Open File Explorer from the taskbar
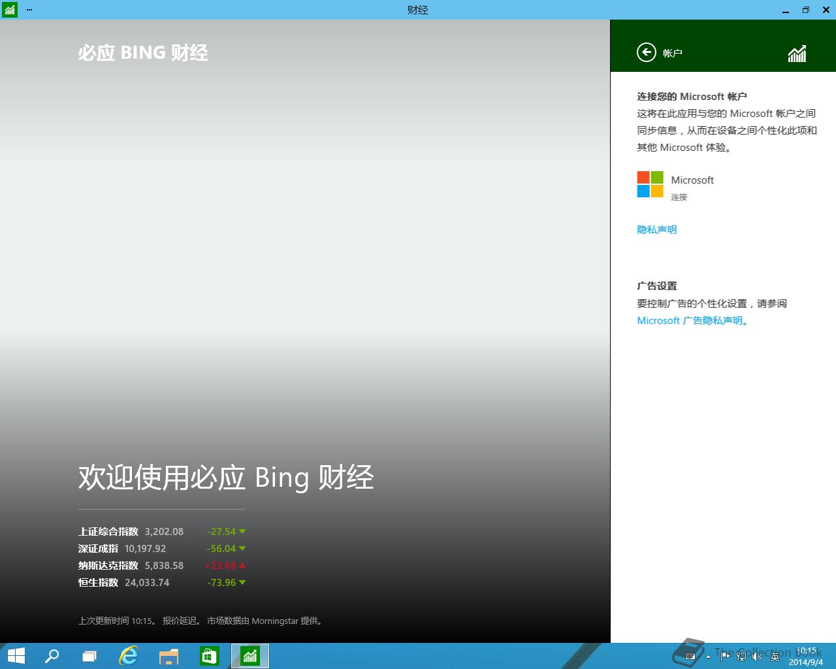Image resolution: width=836 pixels, height=669 pixels. tap(169, 656)
